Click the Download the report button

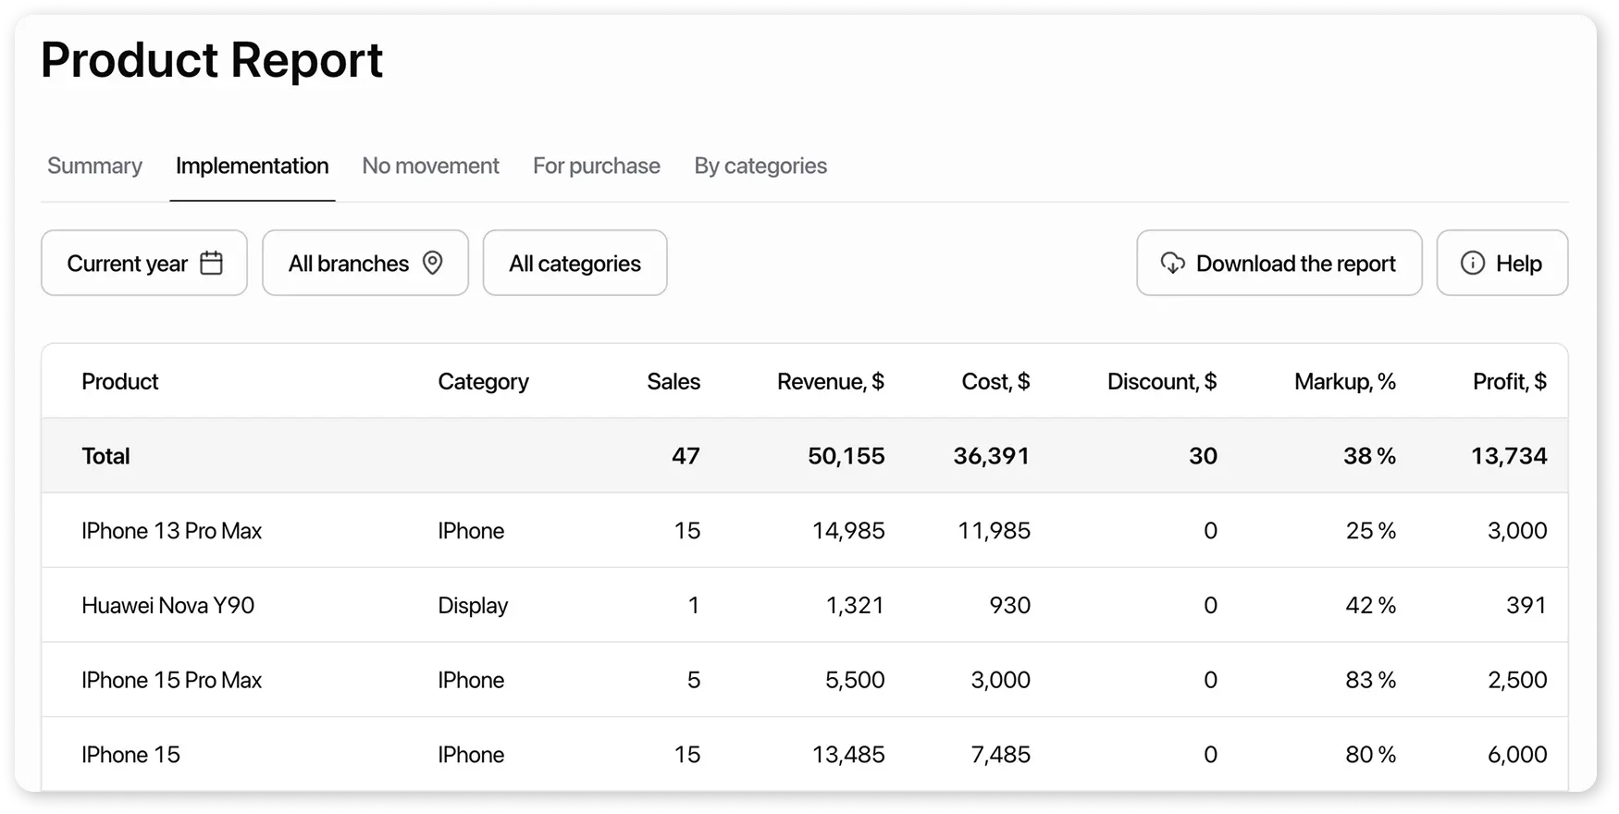point(1279,263)
